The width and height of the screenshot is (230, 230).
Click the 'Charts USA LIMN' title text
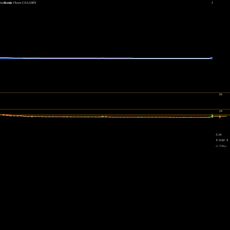pyautogui.click(x=24, y=3)
